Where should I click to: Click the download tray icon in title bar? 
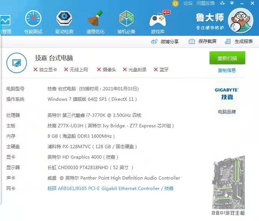(222, 3)
